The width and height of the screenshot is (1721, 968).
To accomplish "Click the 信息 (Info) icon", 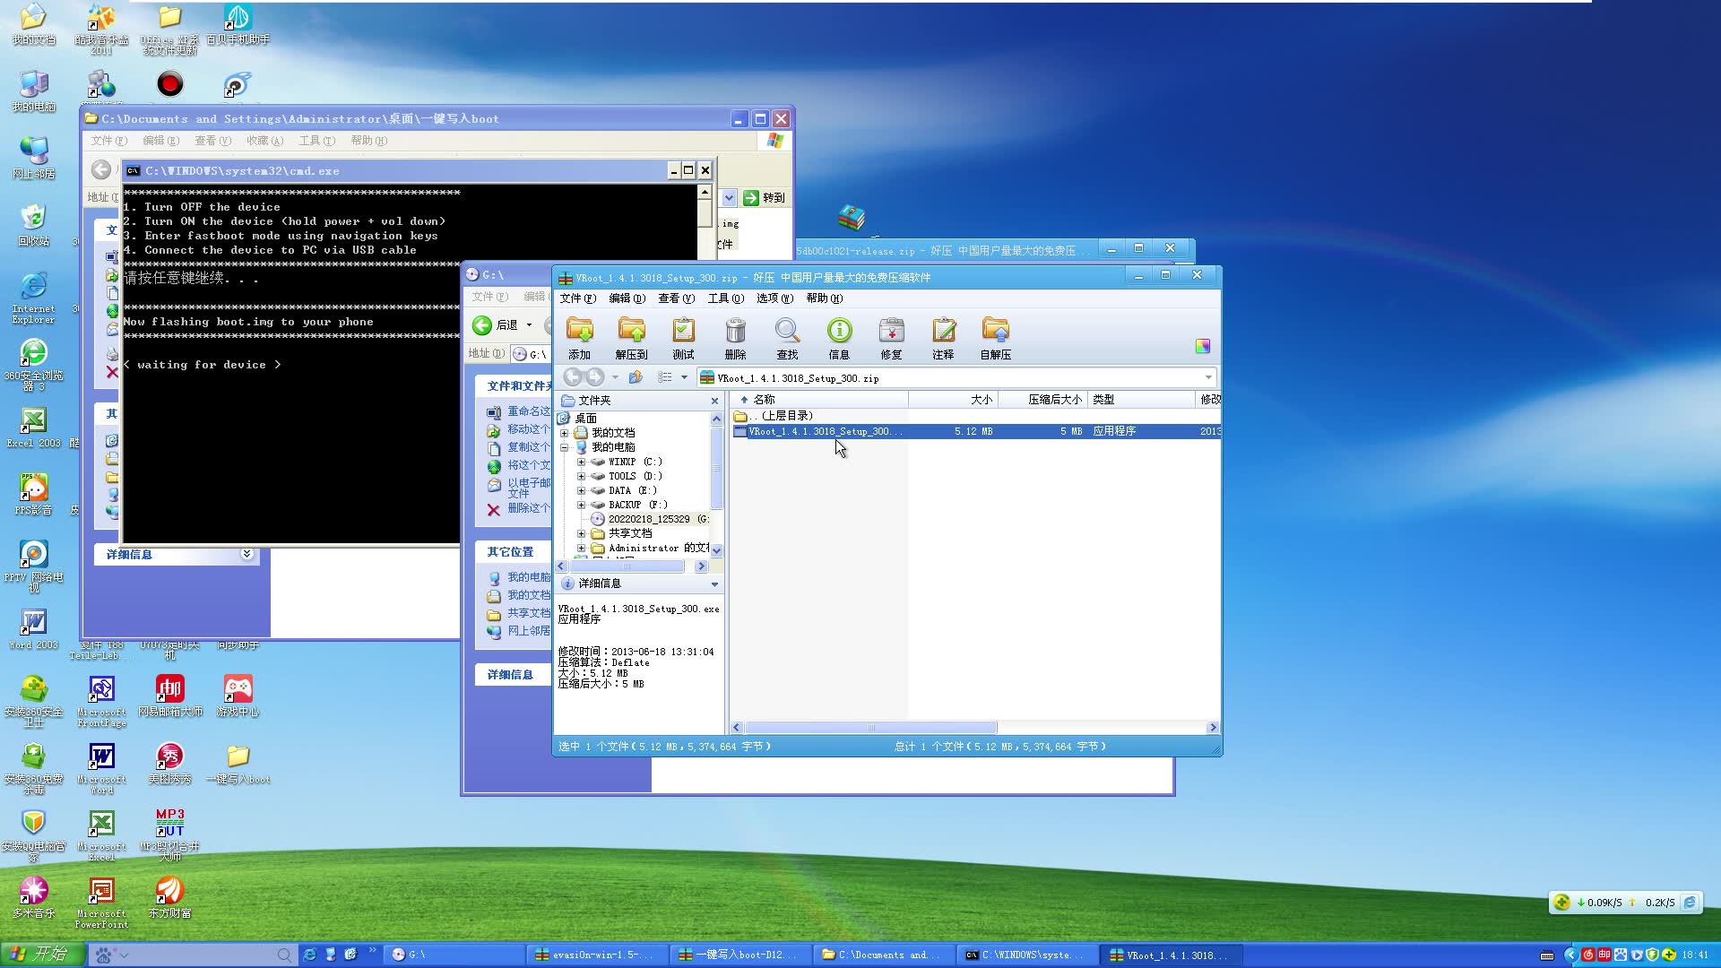I will [839, 338].
